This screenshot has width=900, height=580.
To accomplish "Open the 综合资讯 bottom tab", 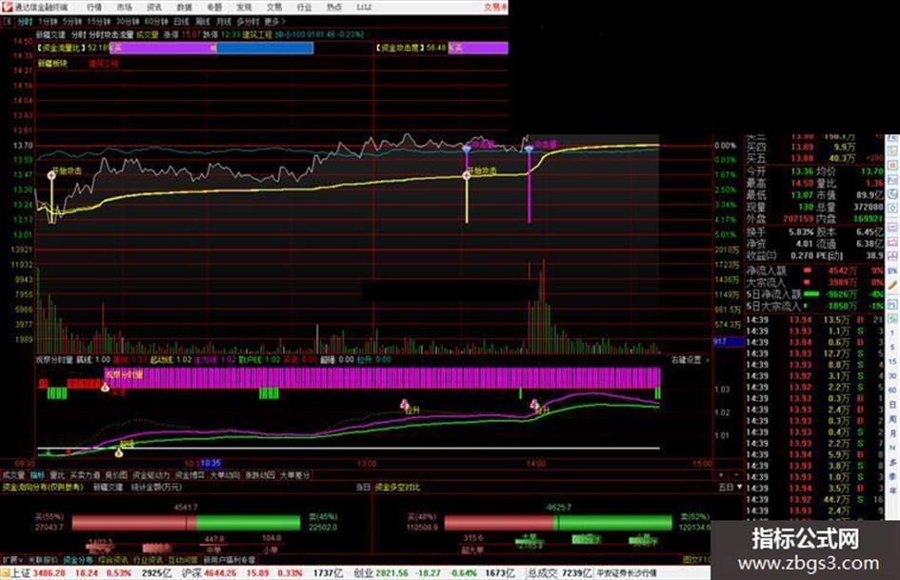I will coord(113,559).
